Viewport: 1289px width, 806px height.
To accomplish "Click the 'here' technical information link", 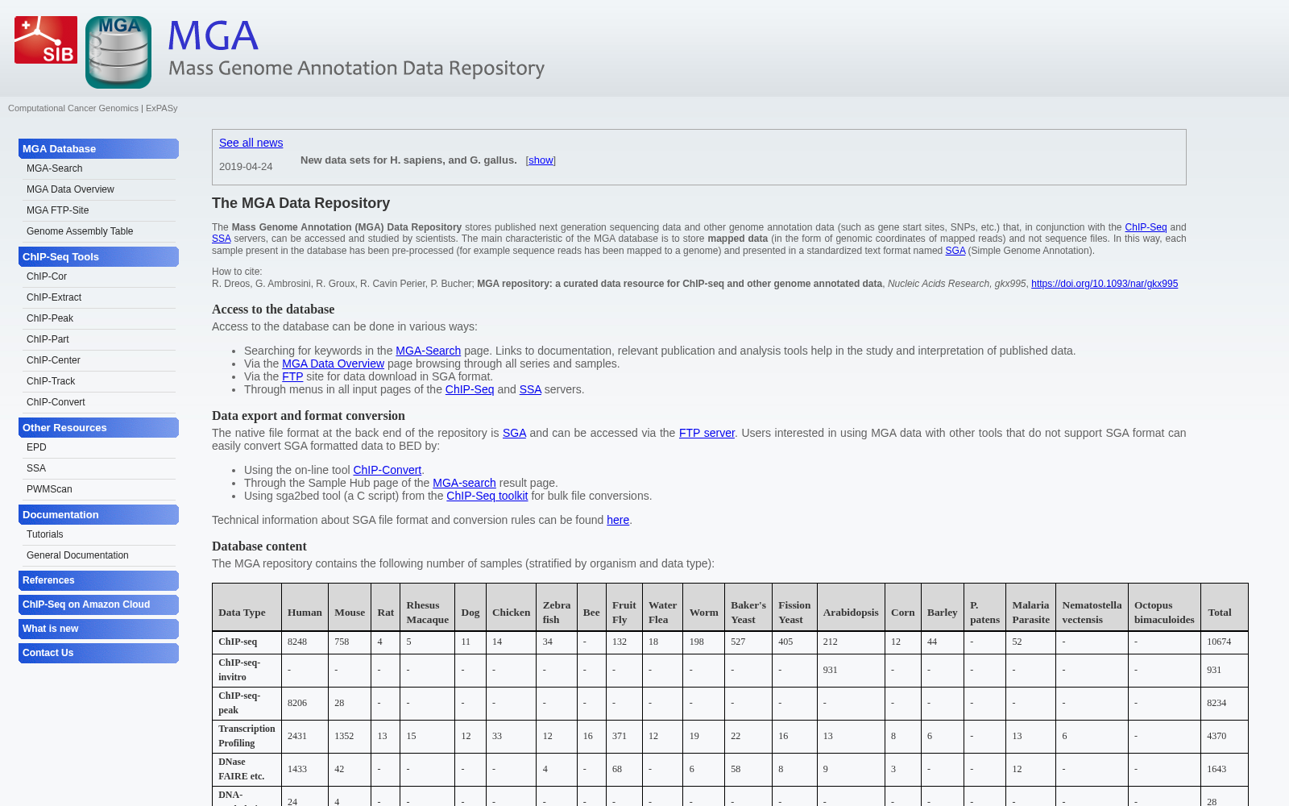I will point(618,520).
